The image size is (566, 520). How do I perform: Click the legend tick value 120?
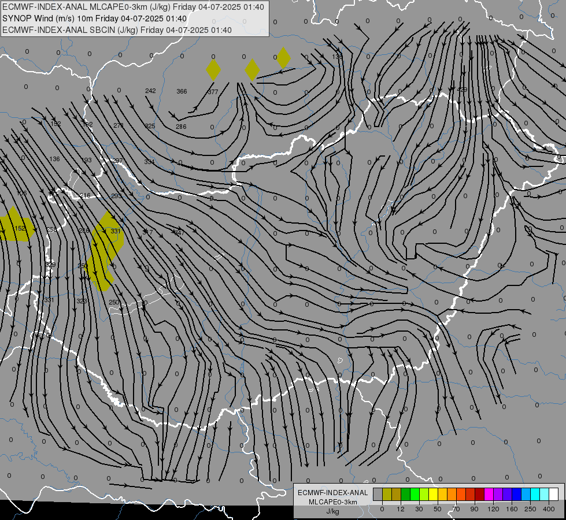(494, 509)
